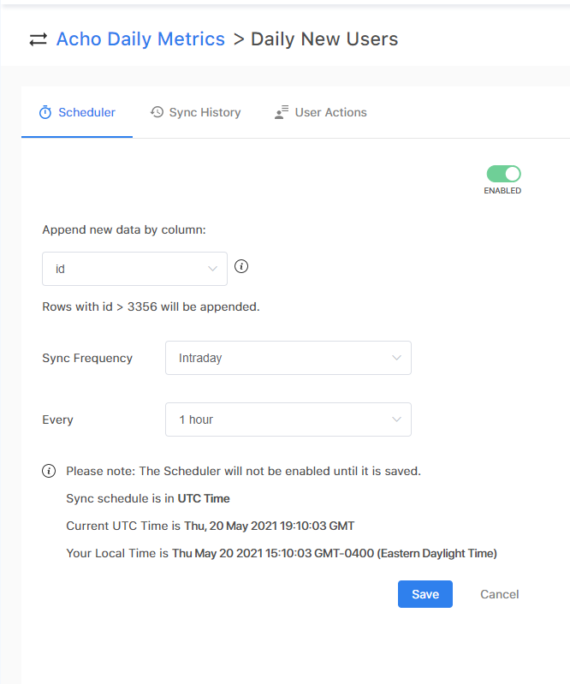Click the history clock icon on Sync History

(x=157, y=112)
